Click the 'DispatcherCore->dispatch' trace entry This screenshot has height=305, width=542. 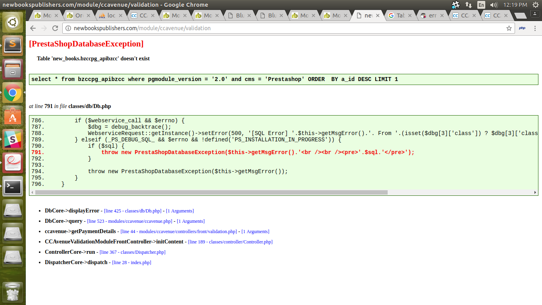point(76,262)
